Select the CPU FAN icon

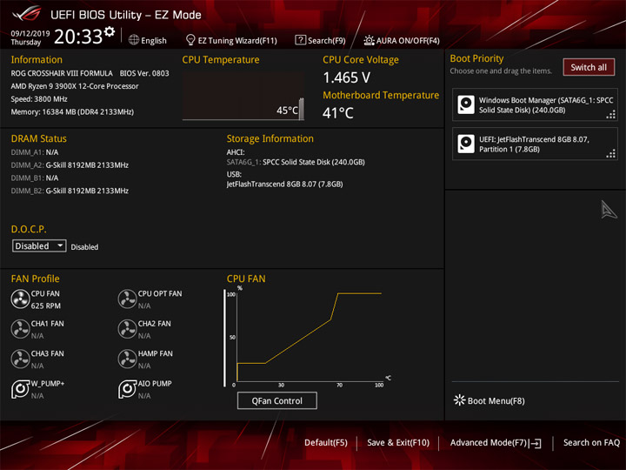20,299
